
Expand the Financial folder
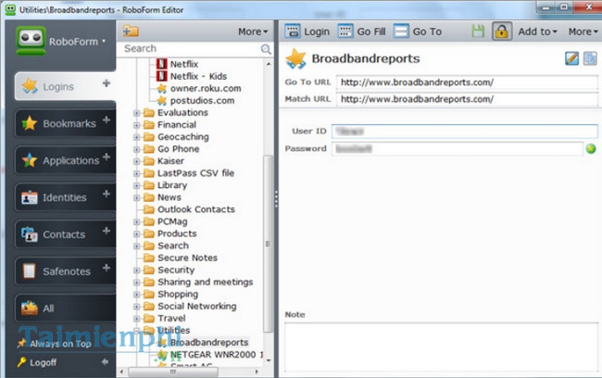(137, 124)
